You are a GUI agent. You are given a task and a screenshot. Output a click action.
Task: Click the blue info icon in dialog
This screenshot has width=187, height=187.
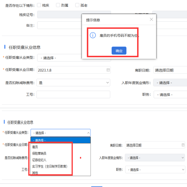pyautogui.click(x=92, y=35)
